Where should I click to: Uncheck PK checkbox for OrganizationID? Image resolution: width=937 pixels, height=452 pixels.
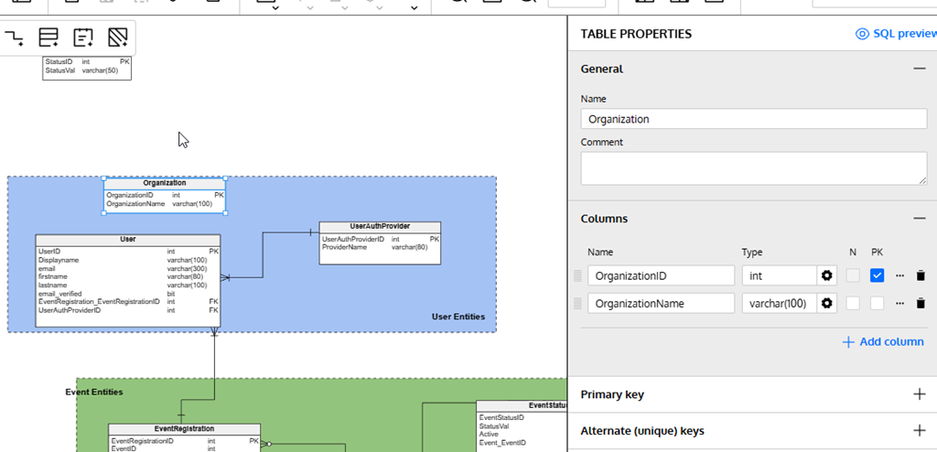pos(877,275)
